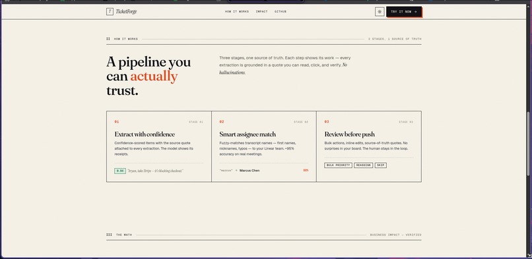Click the page vertical scrollbar thumb
The height and width of the screenshot is (259, 532).
pos(529,144)
